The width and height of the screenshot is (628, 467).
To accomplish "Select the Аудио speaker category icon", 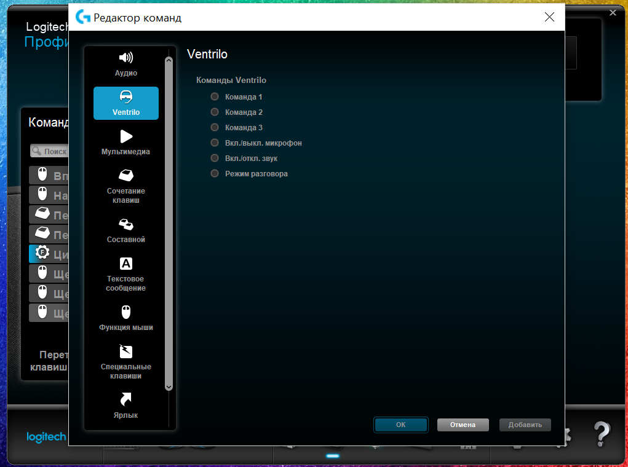I will tap(125, 58).
